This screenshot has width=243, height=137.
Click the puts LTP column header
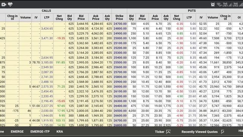pos(189,18)
